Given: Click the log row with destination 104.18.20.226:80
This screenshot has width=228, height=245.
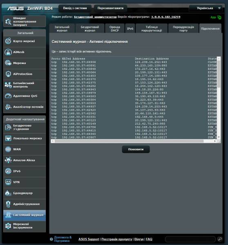Looking at the screenshot, I should 134,89.
